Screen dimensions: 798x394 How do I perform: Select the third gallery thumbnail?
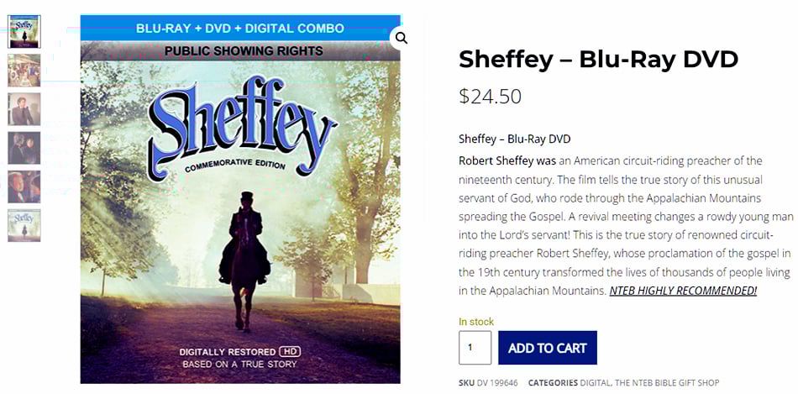pos(24,109)
